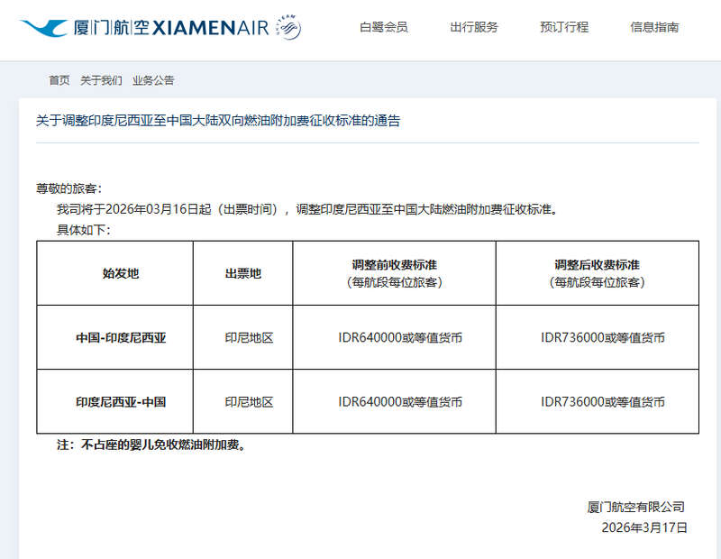Click the 出票地 column header
721x559 pixels.
242,273
